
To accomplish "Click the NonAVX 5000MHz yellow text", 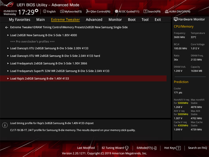I will pyautogui.click(x=183, y=103).
